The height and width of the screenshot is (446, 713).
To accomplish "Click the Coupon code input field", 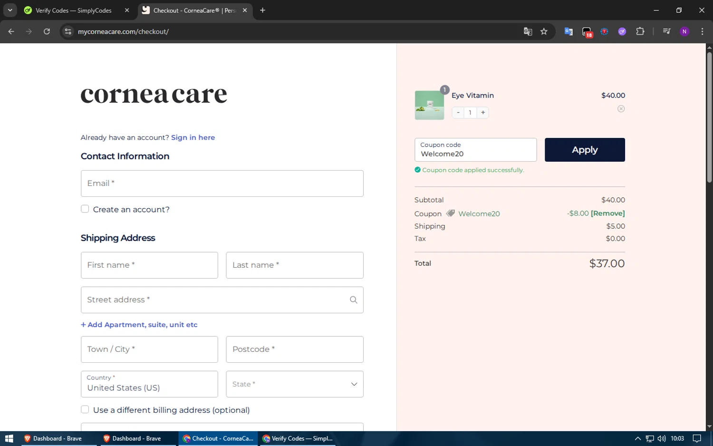I will tap(475, 150).
